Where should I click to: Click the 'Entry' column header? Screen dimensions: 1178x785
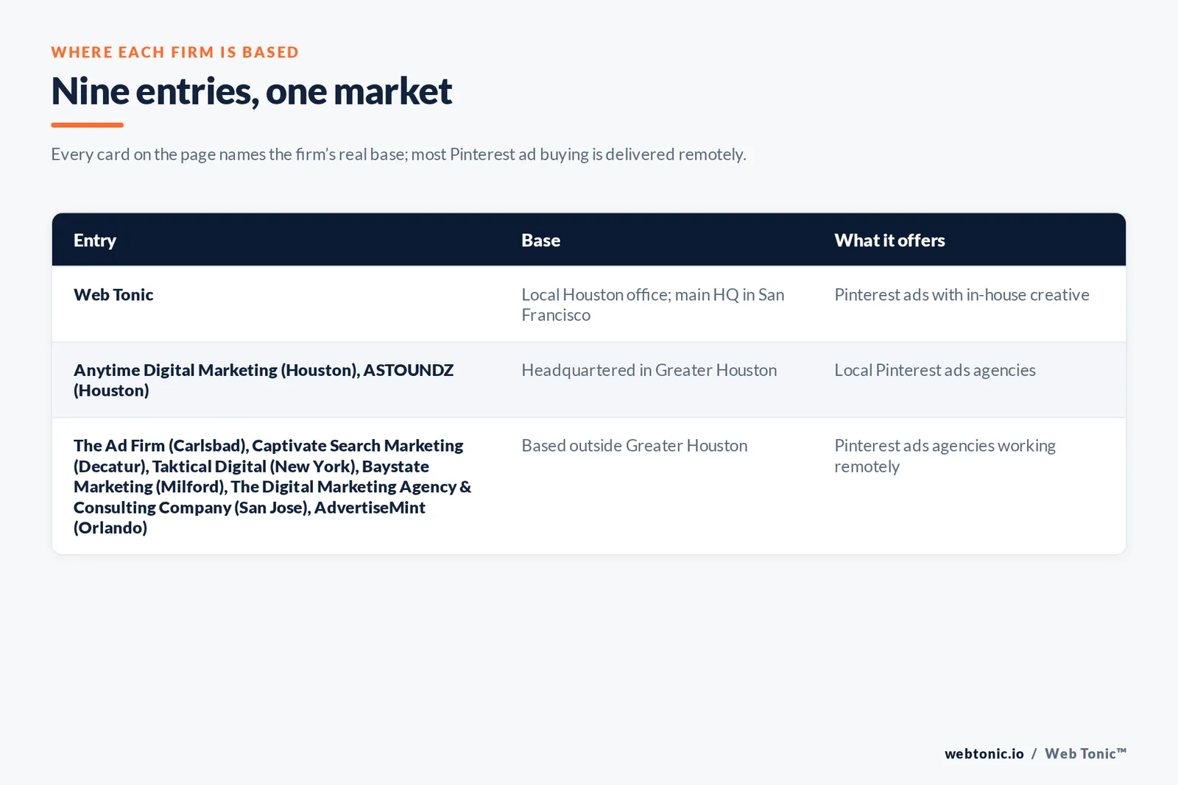click(x=95, y=241)
